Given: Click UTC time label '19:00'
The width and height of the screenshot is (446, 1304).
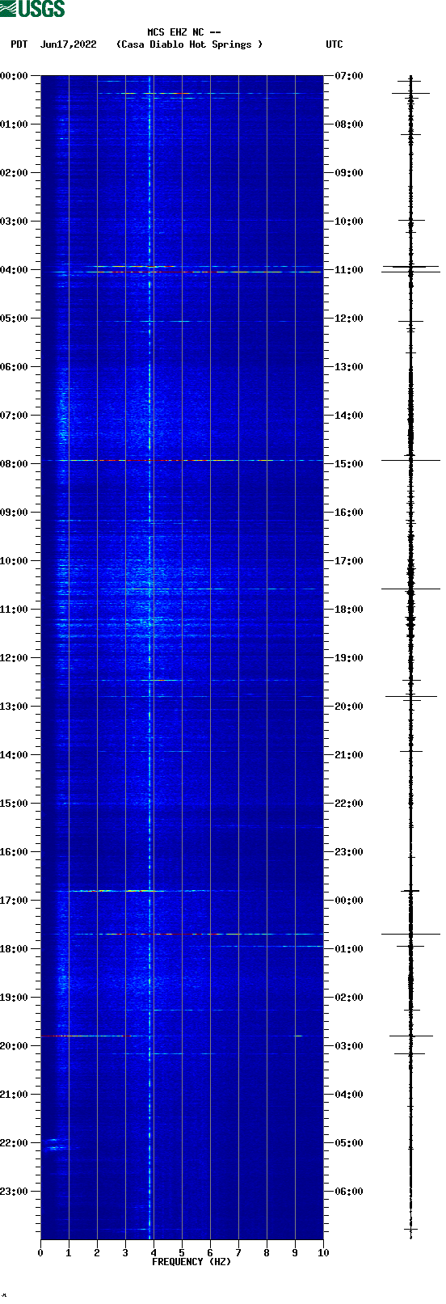Looking at the screenshot, I should click(x=349, y=658).
